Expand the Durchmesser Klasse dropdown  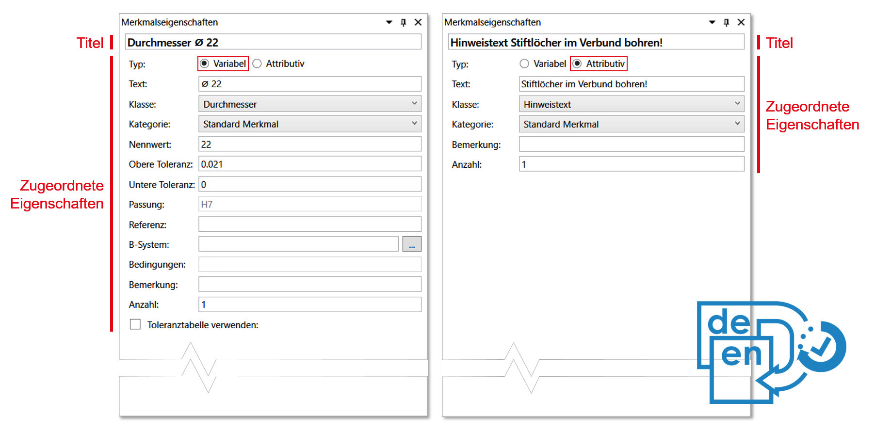(x=310, y=104)
